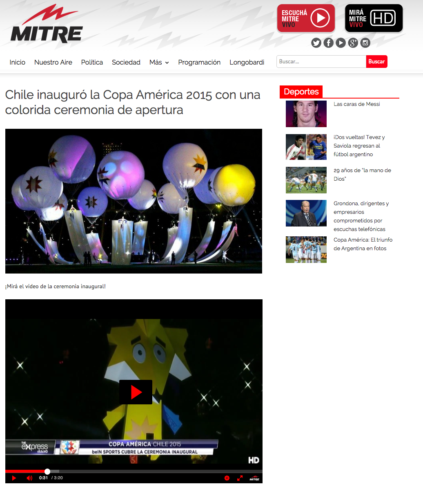
Task: Go to the Política section
Action: [x=92, y=63]
